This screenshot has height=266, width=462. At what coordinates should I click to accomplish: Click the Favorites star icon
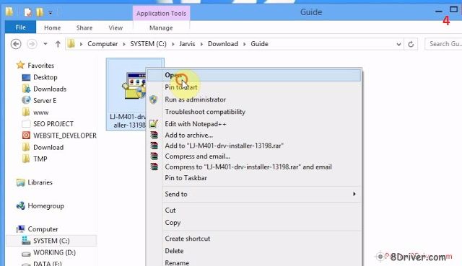20,65
